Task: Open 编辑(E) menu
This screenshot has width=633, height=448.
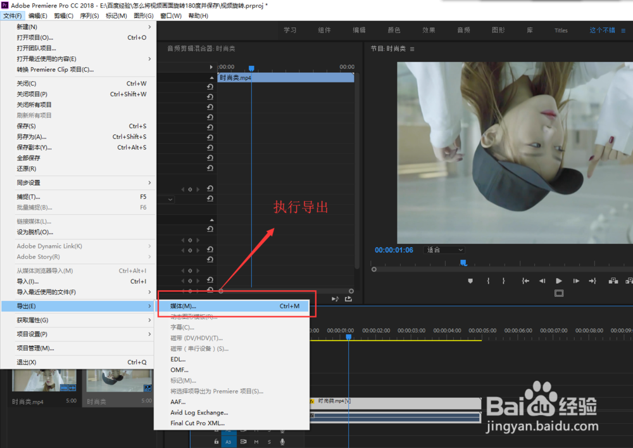Action: tap(37, 16)
